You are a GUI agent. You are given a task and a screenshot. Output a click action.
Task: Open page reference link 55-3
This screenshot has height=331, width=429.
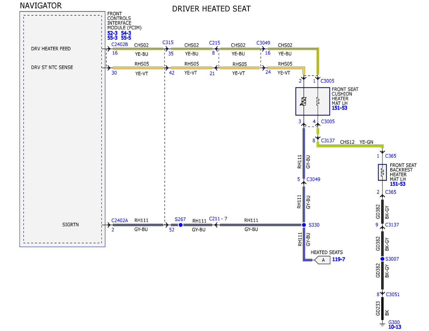113,37
